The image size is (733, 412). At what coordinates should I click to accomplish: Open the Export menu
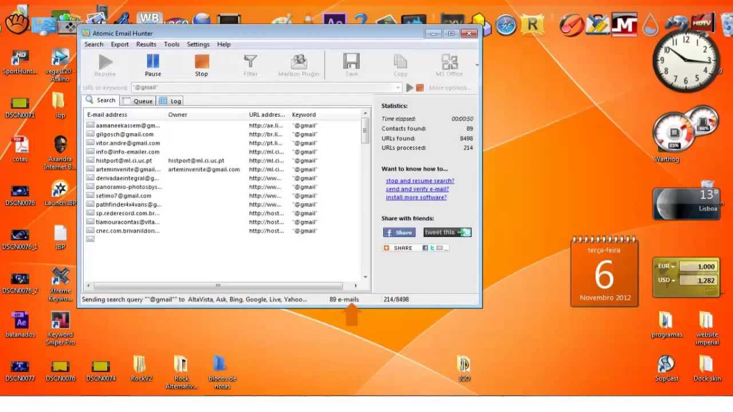click(x=120, y=44)
